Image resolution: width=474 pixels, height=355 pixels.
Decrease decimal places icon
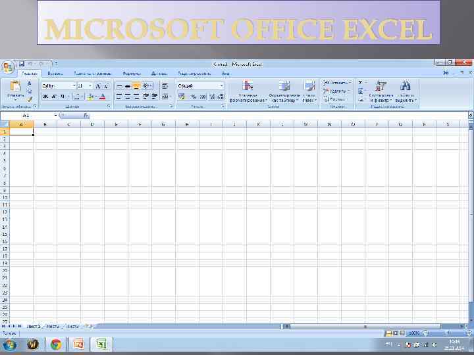[x=221, y=97]
